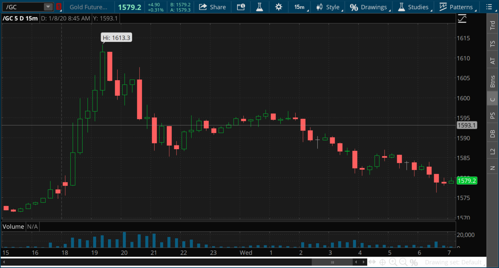
Task: Open the TS sidebar tab
Action: tap(493, 44)
